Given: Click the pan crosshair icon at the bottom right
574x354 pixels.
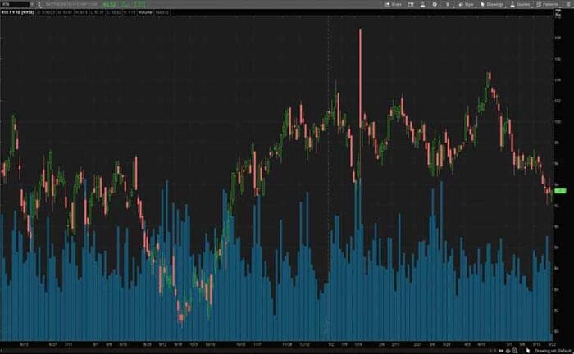Looking at the screenshot, I should point(508,351).
